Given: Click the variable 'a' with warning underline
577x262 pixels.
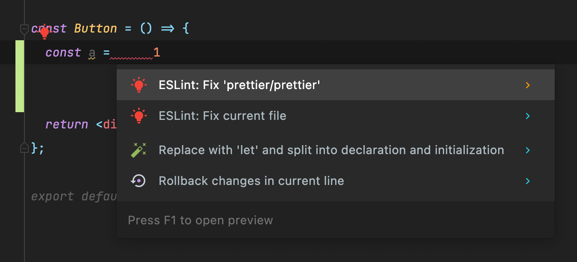Looking at the screenshot, I should [92, 53].
